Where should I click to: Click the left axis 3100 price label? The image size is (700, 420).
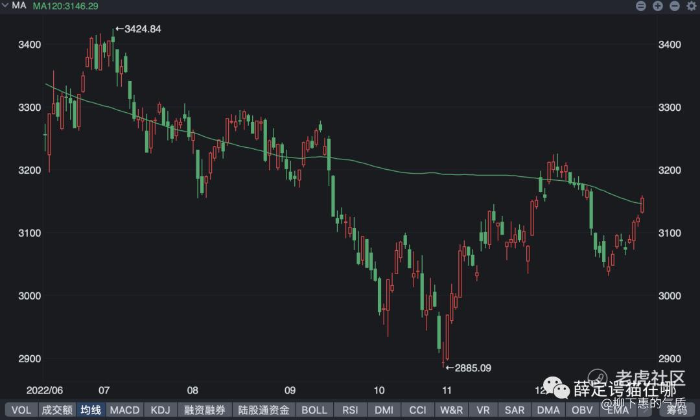tap(29, 233)
